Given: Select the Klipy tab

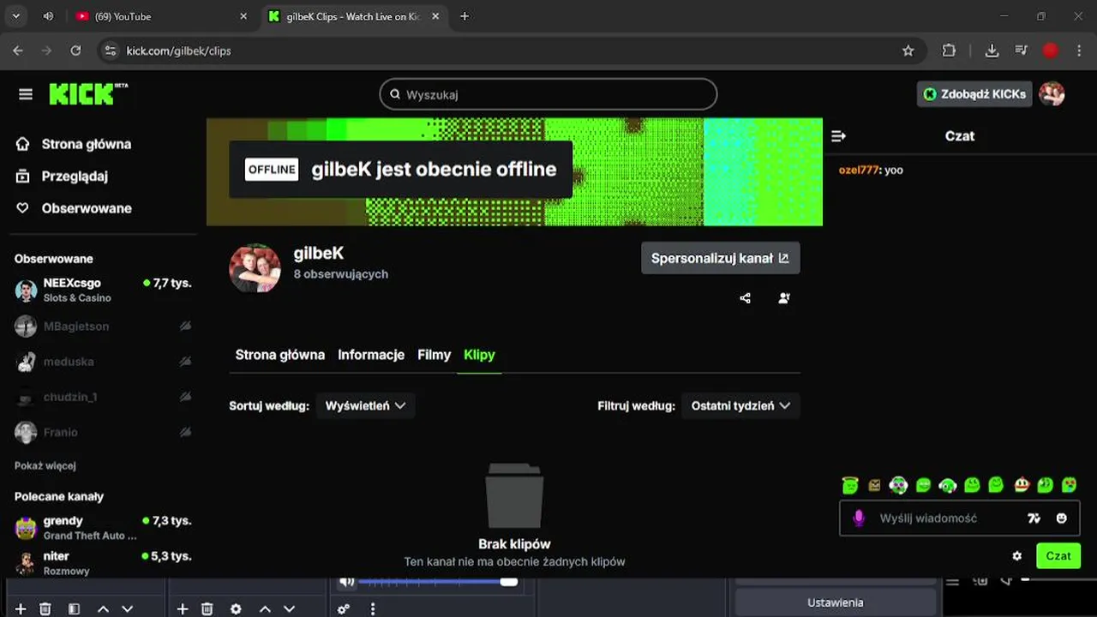Looking at the screenshot, I should pos(479,355).
